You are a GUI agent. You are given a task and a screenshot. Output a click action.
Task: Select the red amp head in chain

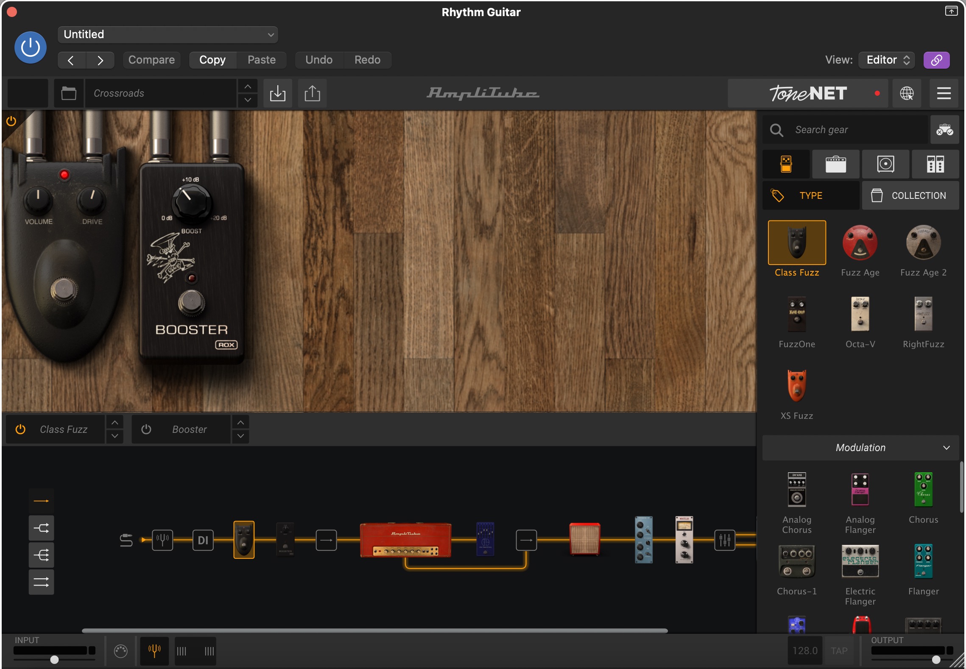[406, 540]
